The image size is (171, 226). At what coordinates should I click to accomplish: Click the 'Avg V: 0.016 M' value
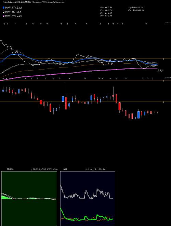pos(135,7)
